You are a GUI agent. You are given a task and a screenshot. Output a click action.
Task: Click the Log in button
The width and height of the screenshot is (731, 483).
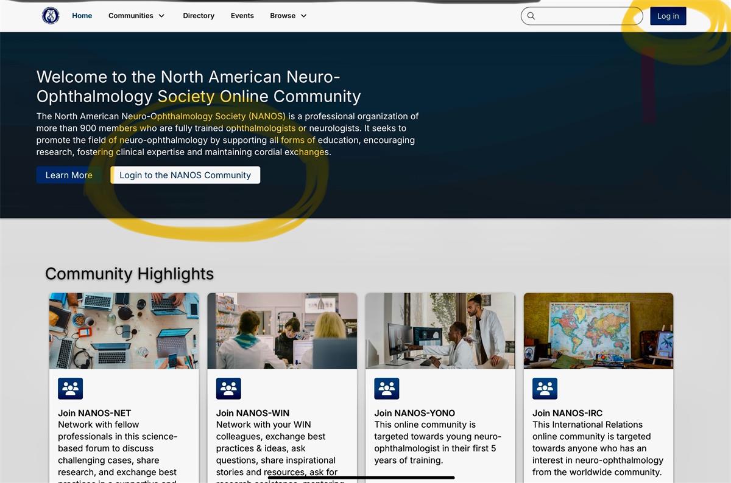(668, 16)
